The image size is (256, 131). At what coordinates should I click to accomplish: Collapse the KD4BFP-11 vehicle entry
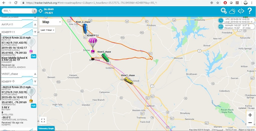point(35,32)
